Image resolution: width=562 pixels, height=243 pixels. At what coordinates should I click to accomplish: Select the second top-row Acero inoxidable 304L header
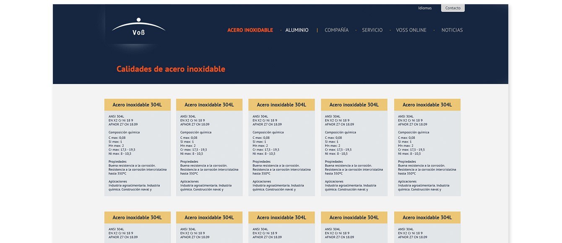tap(209, 105)
